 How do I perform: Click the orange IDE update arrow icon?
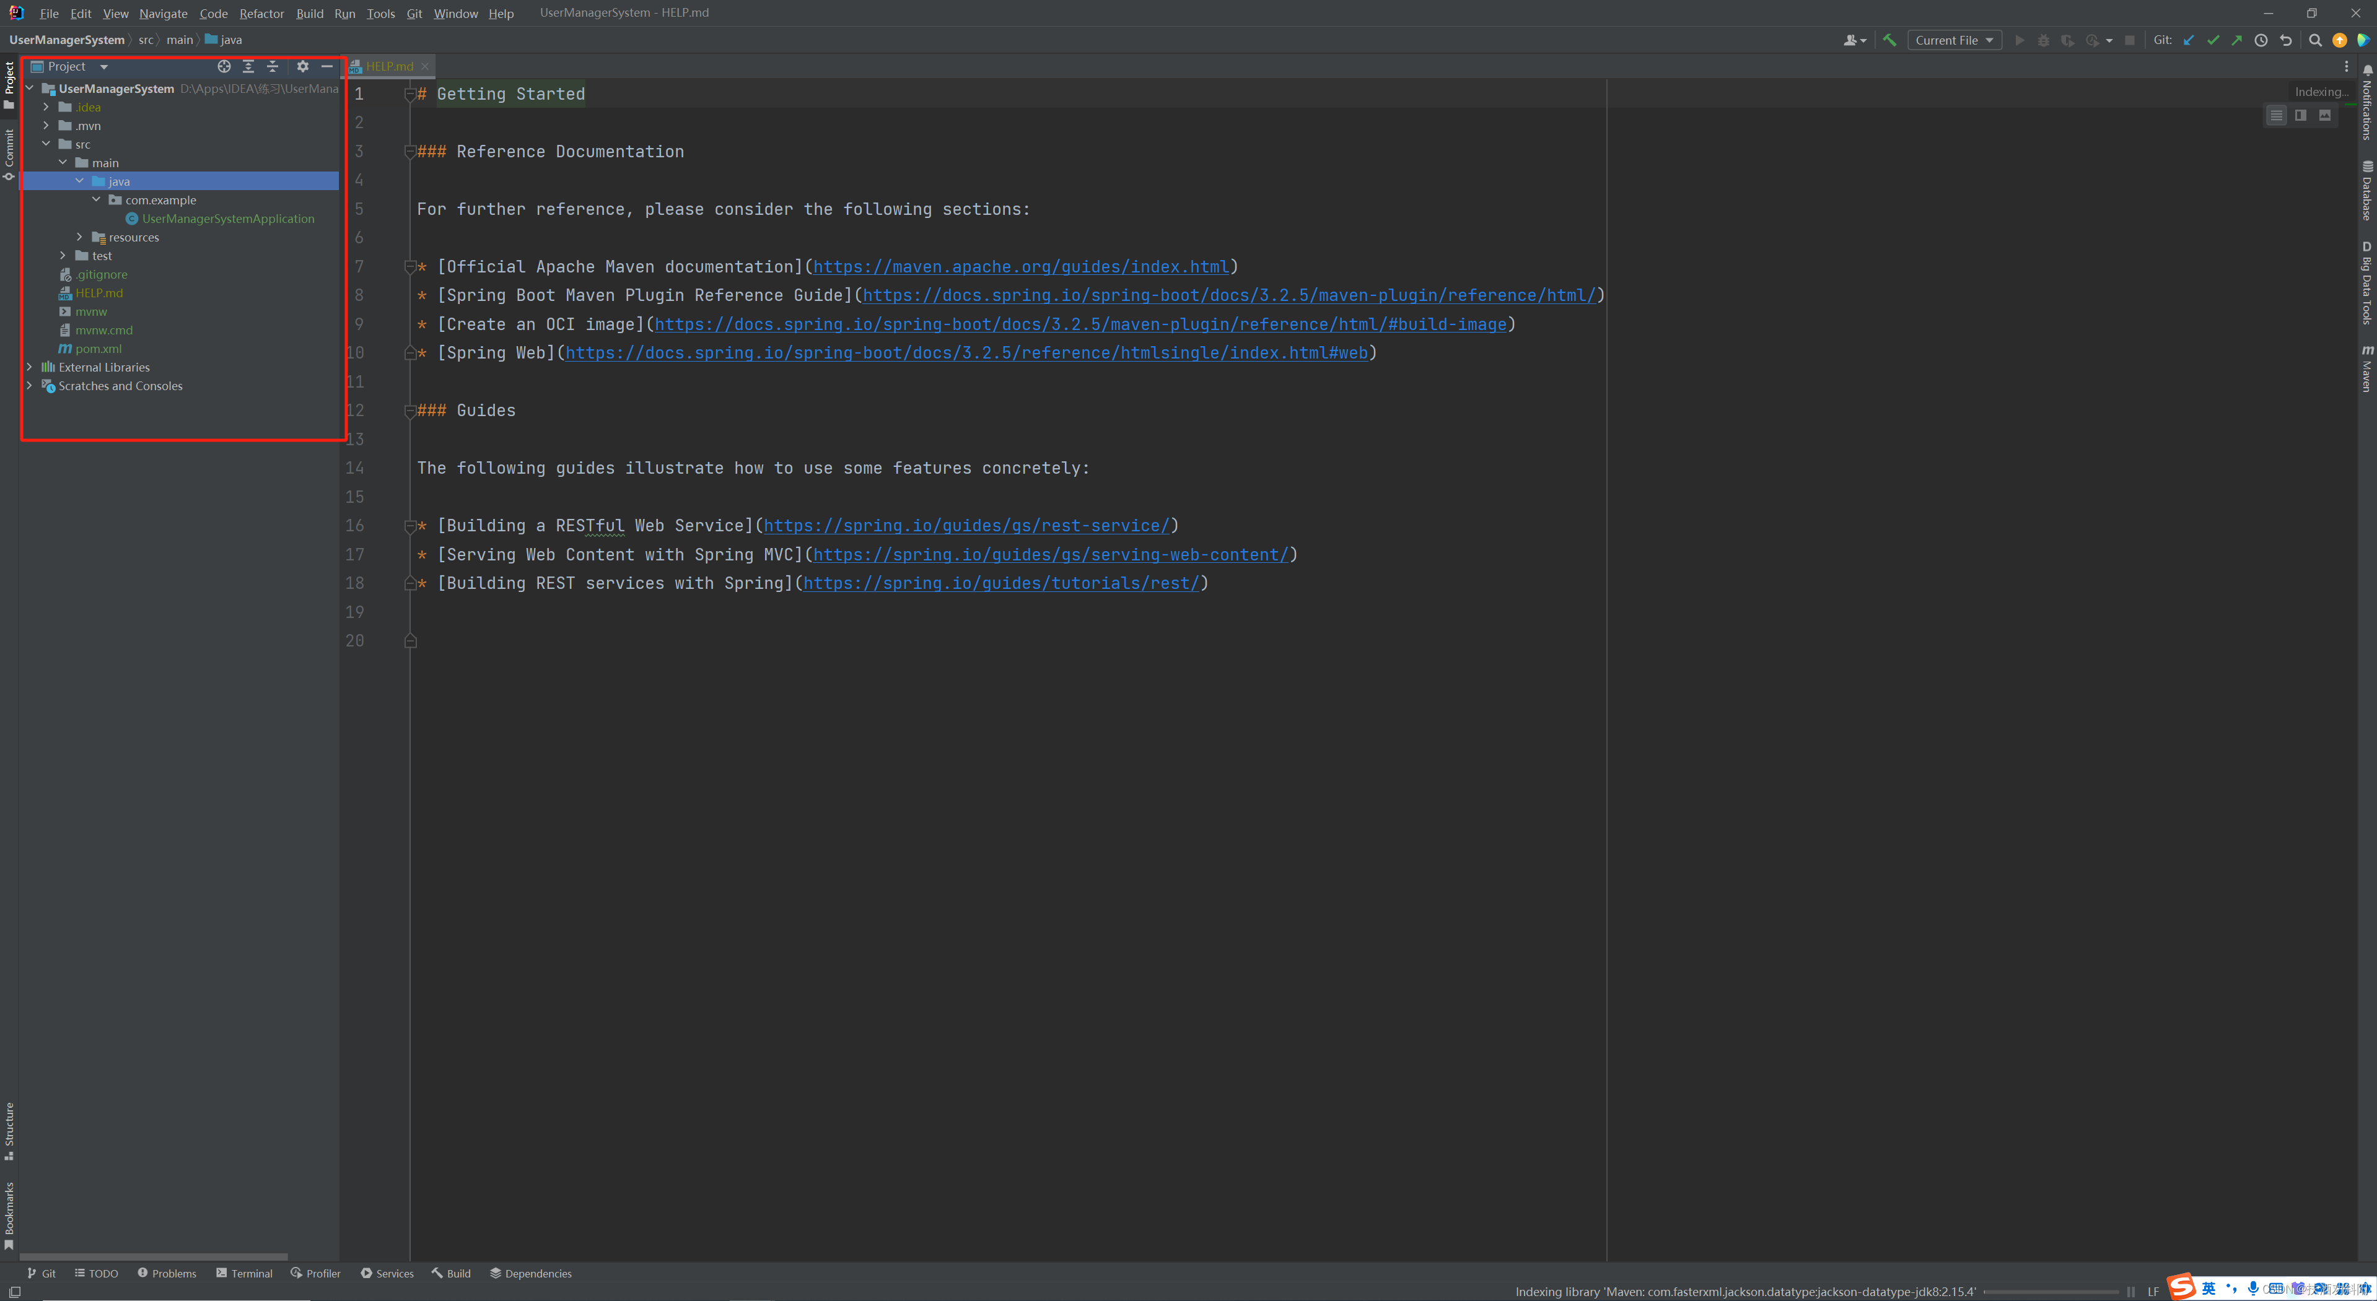coord(2339,40)
